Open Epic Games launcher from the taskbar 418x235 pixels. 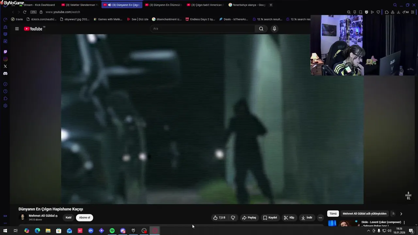click(133, 231)
